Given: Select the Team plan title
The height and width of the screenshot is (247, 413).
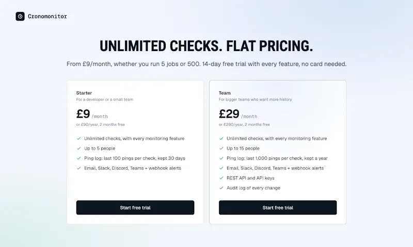Looking at the screenshot, I should click(225, 93).
